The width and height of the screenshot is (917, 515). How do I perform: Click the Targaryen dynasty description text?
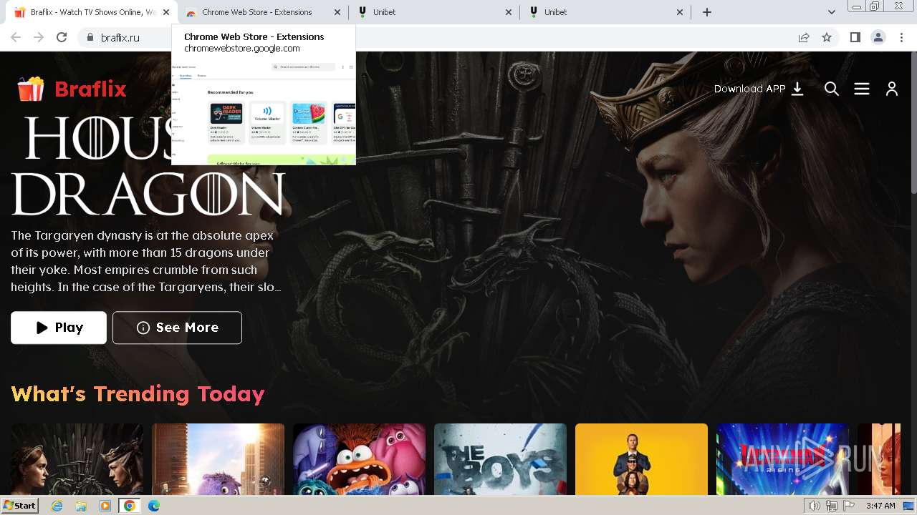coord(146,261)
